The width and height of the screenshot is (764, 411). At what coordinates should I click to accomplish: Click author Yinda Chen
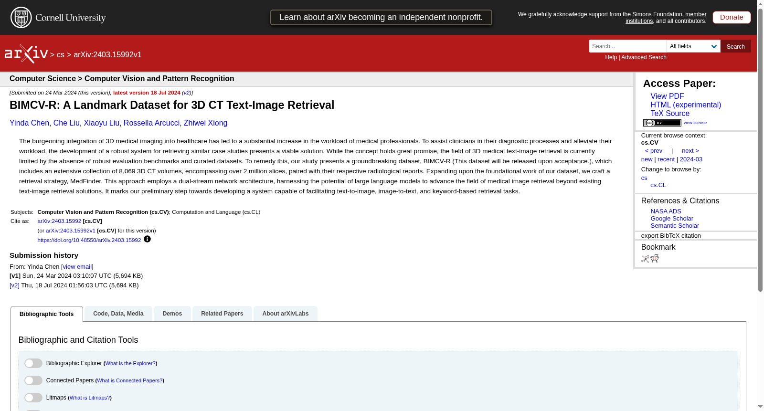29,123
